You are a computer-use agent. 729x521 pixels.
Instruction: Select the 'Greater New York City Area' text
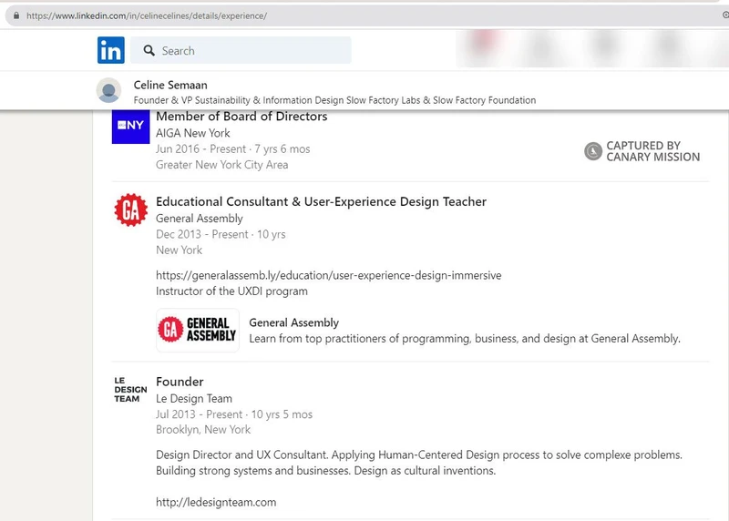[221, 165]
